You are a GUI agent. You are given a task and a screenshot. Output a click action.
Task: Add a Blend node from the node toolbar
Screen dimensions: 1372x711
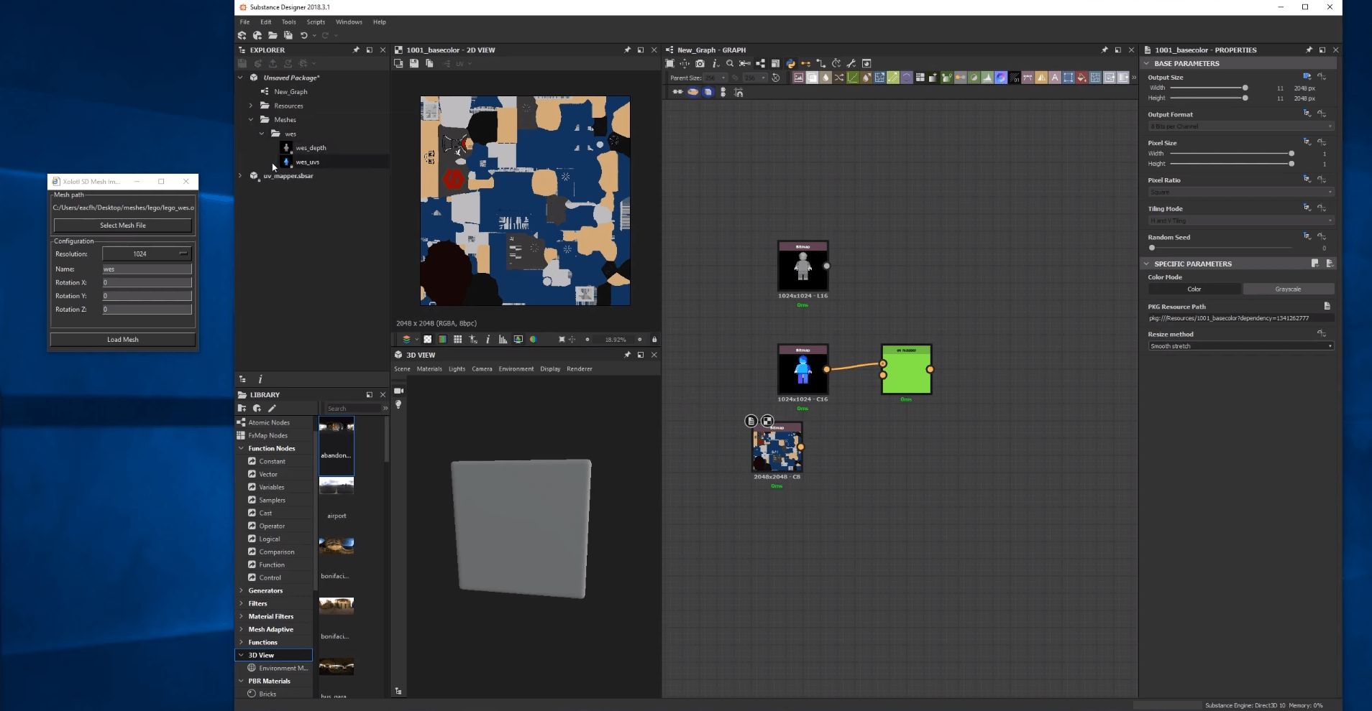pyautogui.click(x=812, y=78)
